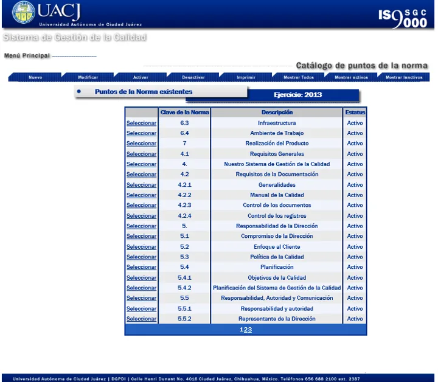Select the row for 6.4 Ambiente de Trabajo
The height and width of the screenshot is (382, 438).
pos(141,133)
